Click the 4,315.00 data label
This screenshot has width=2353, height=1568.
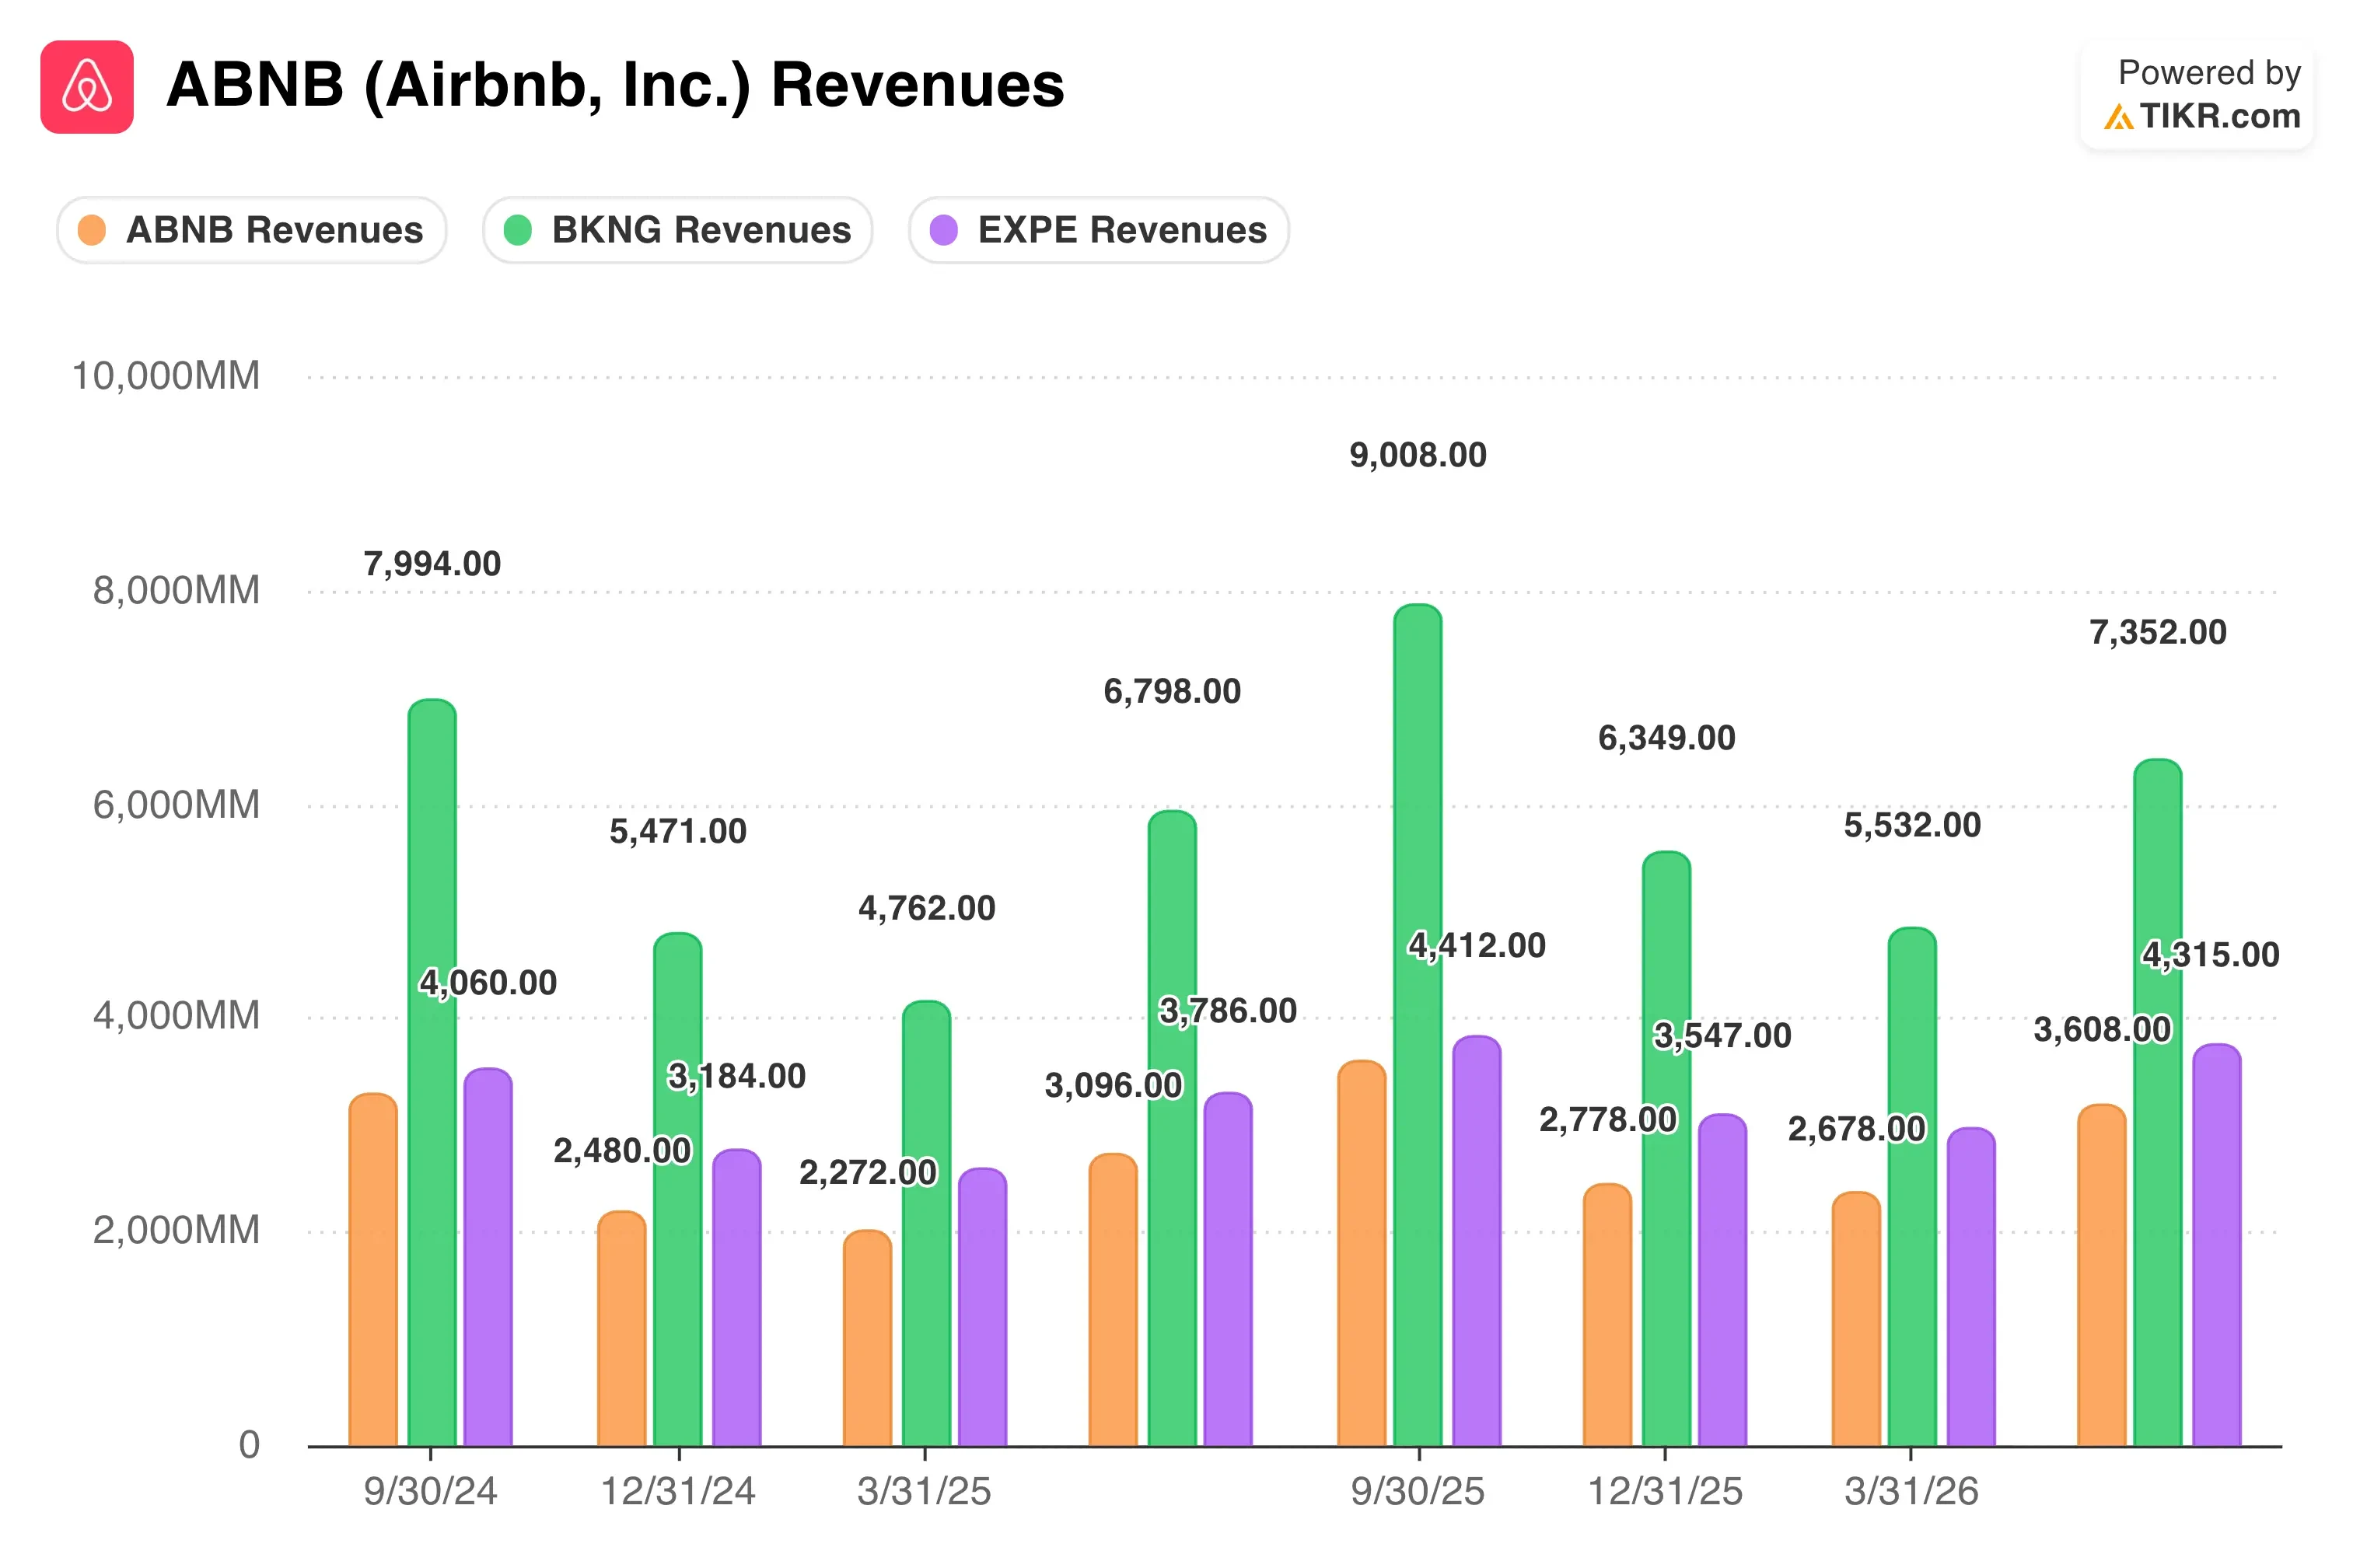[x=2211, y=955]
